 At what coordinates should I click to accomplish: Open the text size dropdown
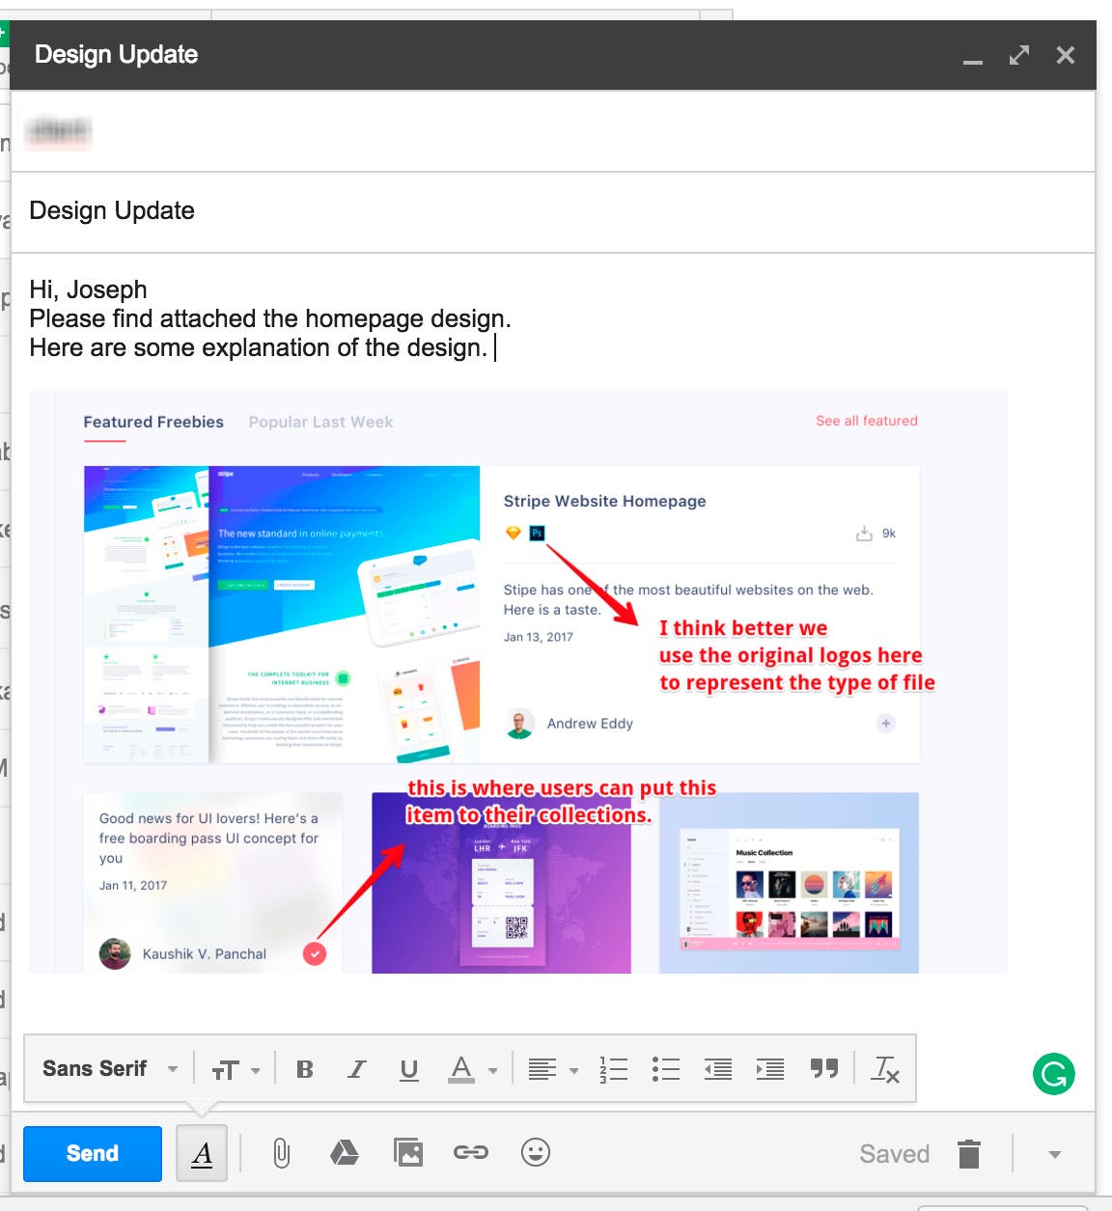[x=236, y=1070]
